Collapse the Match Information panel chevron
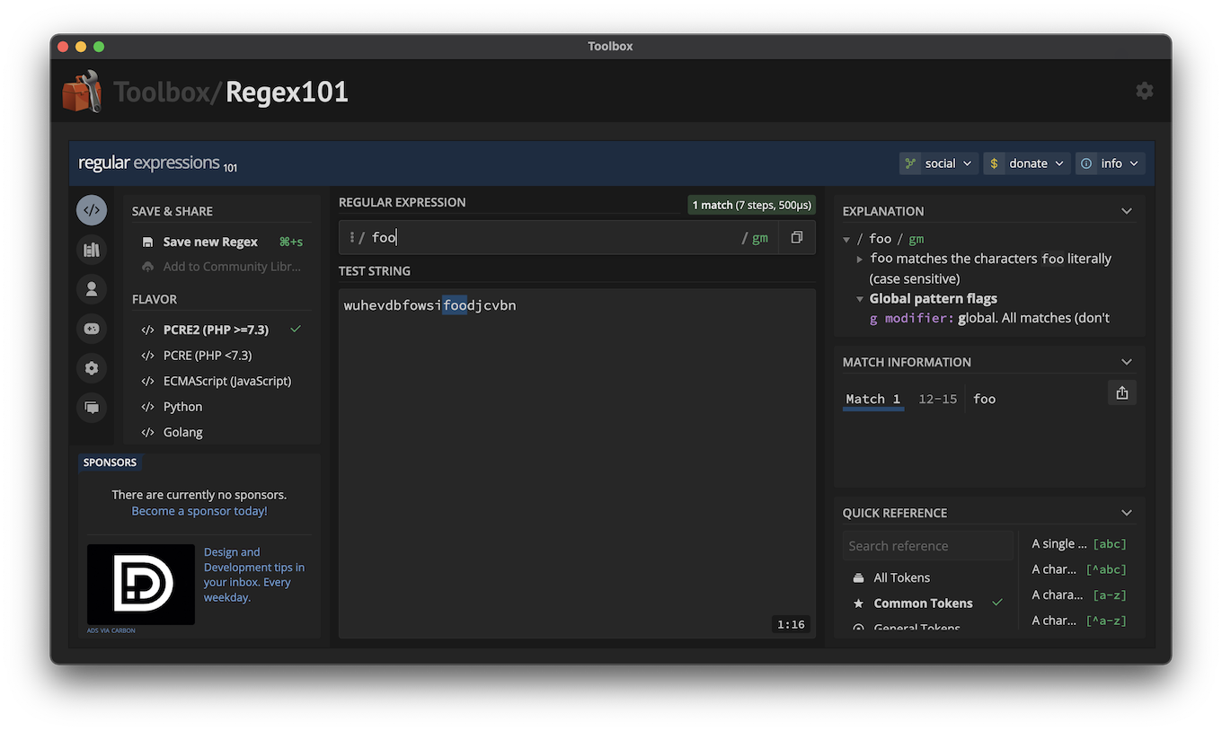This screenshot has height=731, width=1222. pos(1127,362)
